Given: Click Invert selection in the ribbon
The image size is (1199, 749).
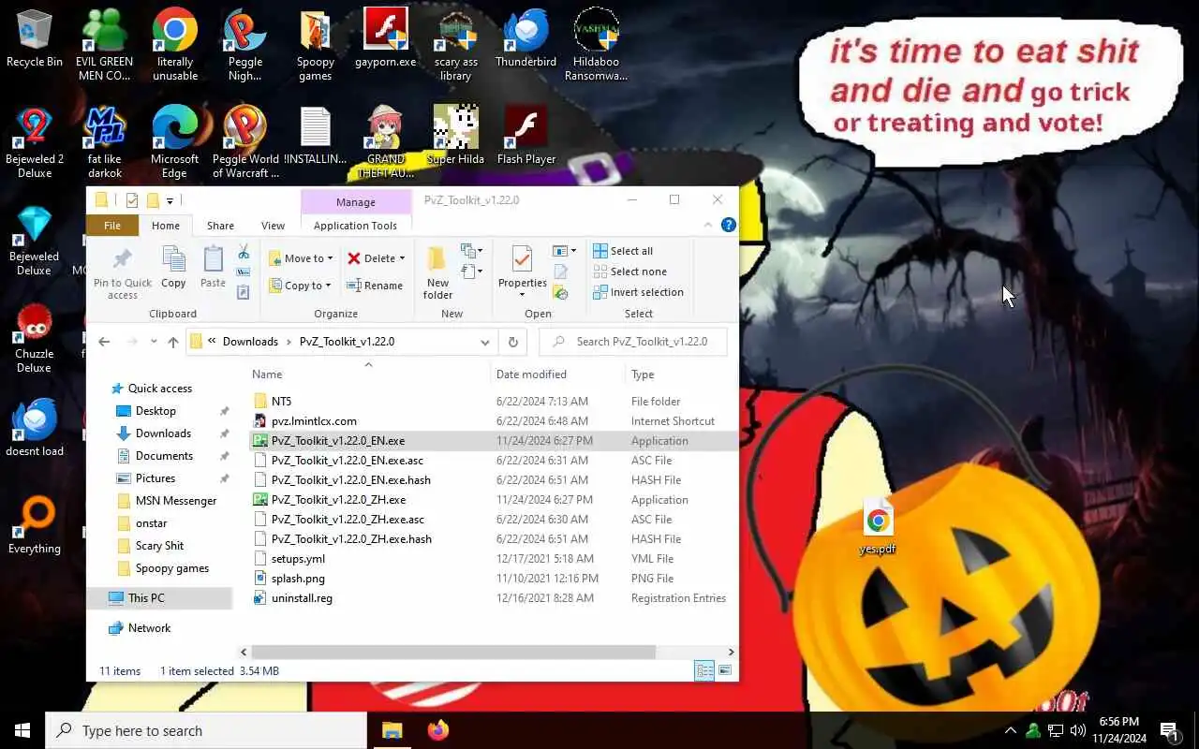Looking at the screenshot, I should coord(638,292).
